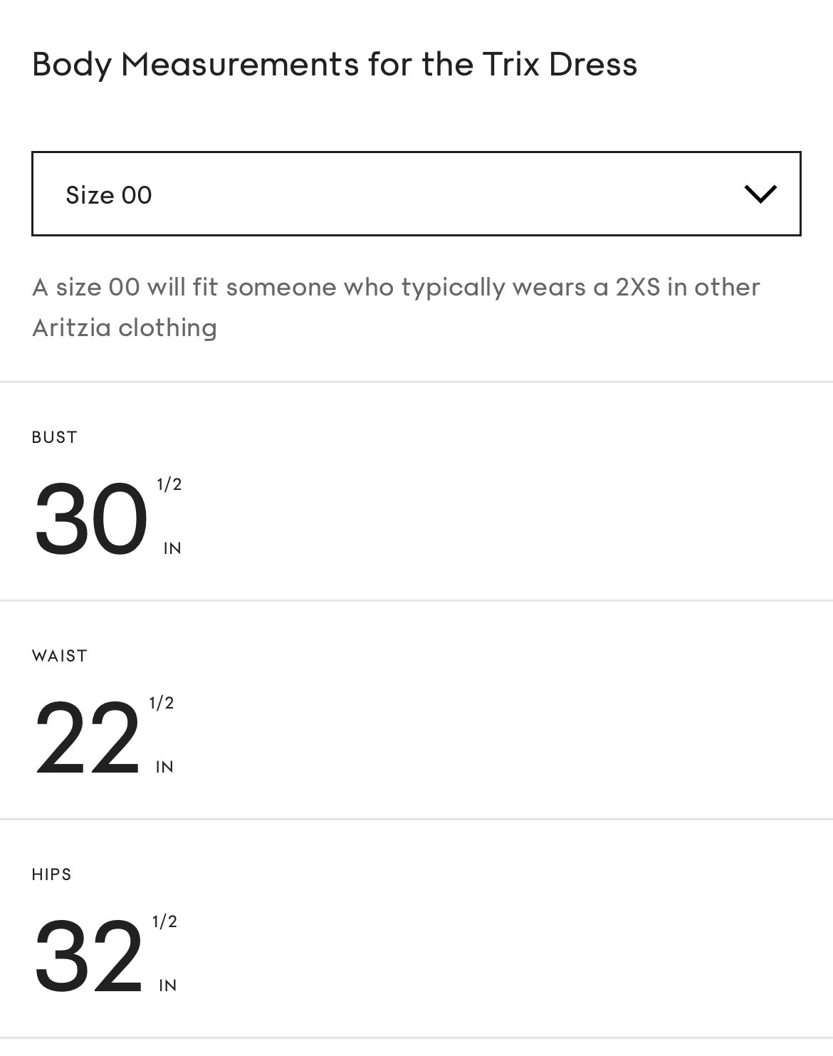Click the hips measurement number 32

[x=88, y=956]
